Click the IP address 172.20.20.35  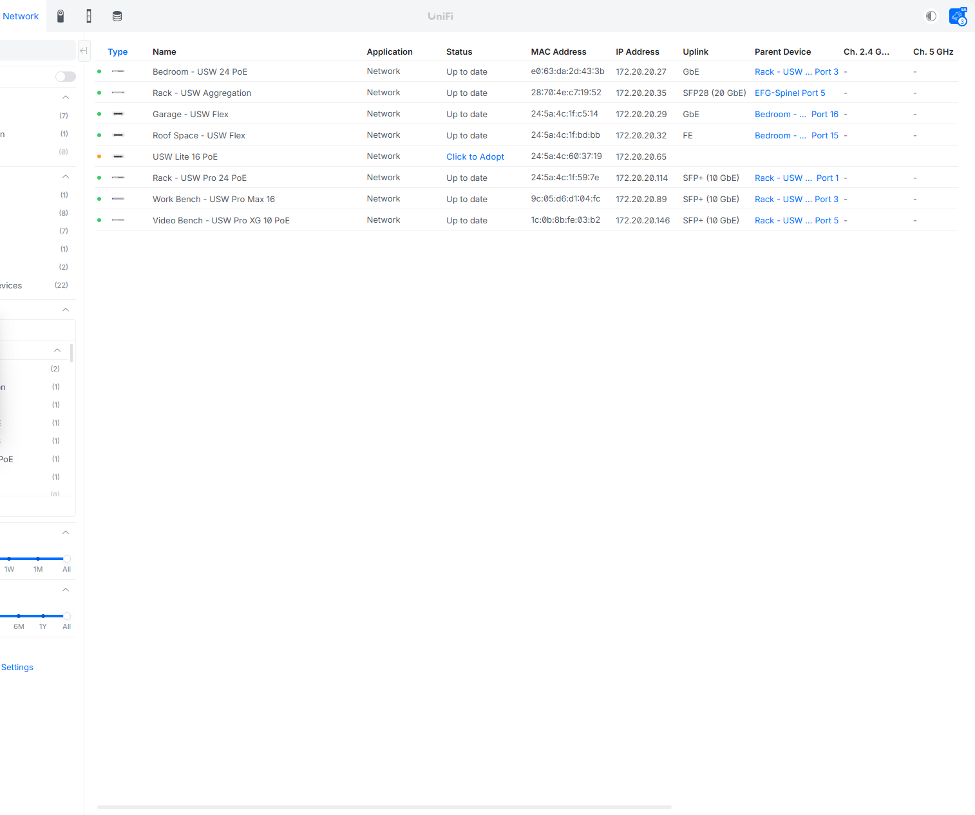point(641,93)
